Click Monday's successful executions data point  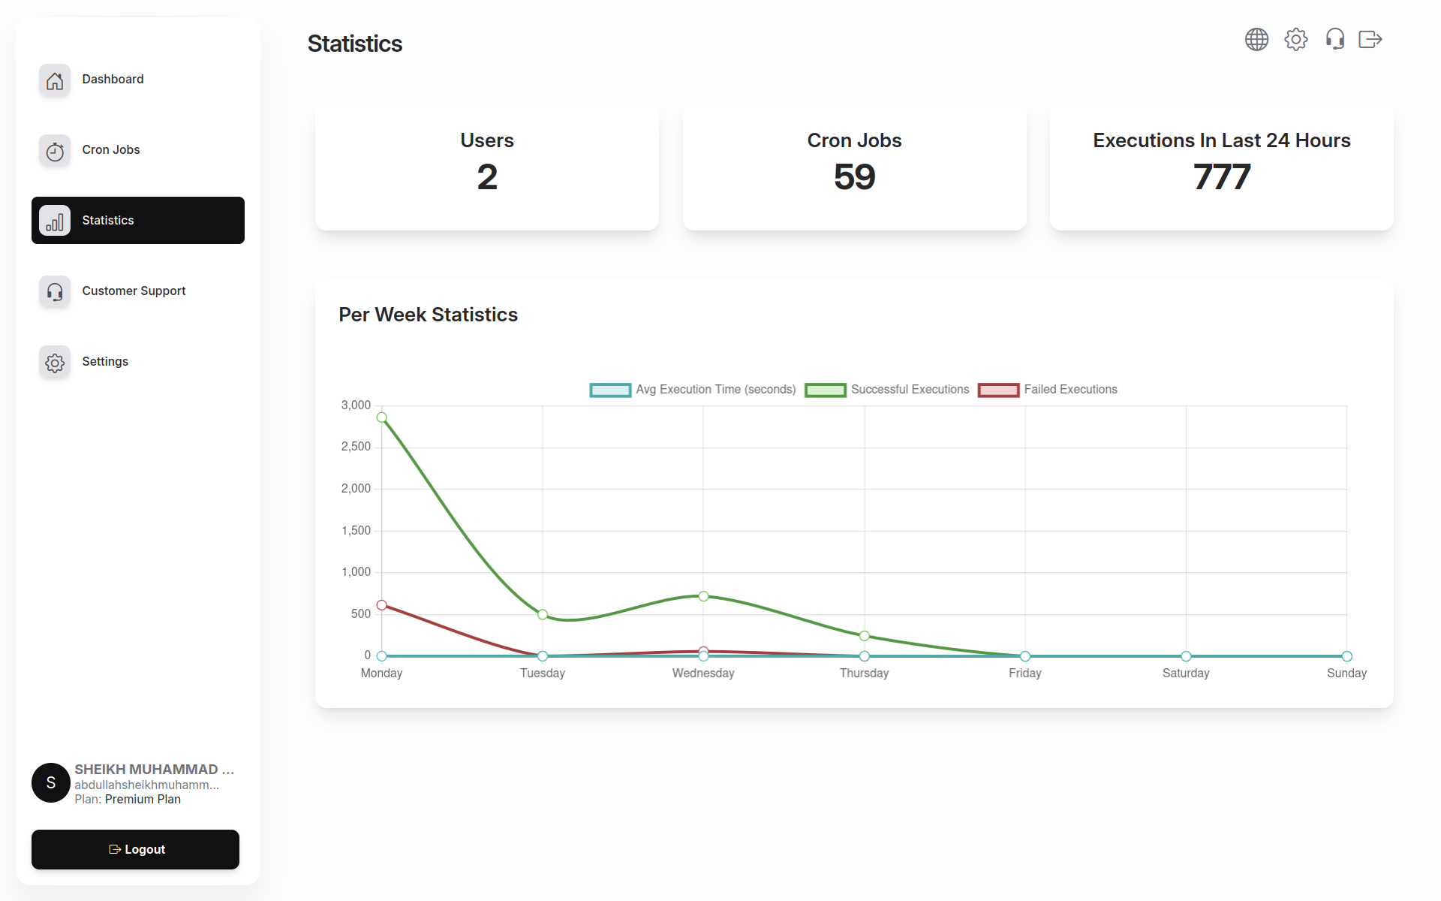coord(382,417)
